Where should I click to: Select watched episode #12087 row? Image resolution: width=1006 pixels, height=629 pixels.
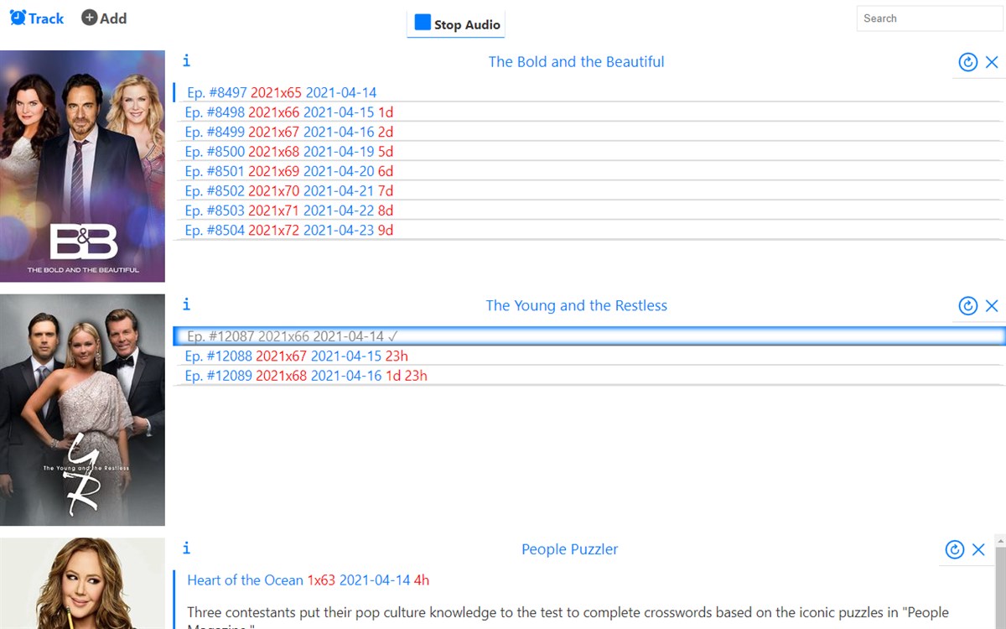(x=589, y=336)
